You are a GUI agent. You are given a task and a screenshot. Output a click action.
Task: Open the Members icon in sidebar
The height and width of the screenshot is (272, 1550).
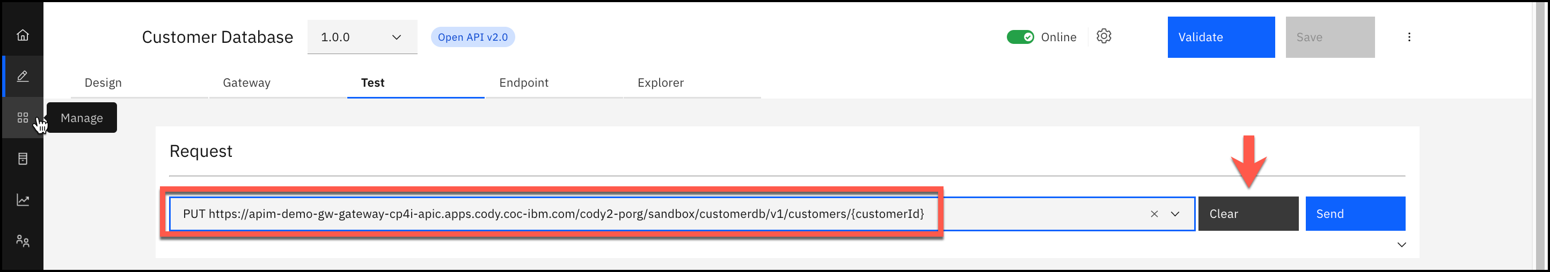point(22,241)
